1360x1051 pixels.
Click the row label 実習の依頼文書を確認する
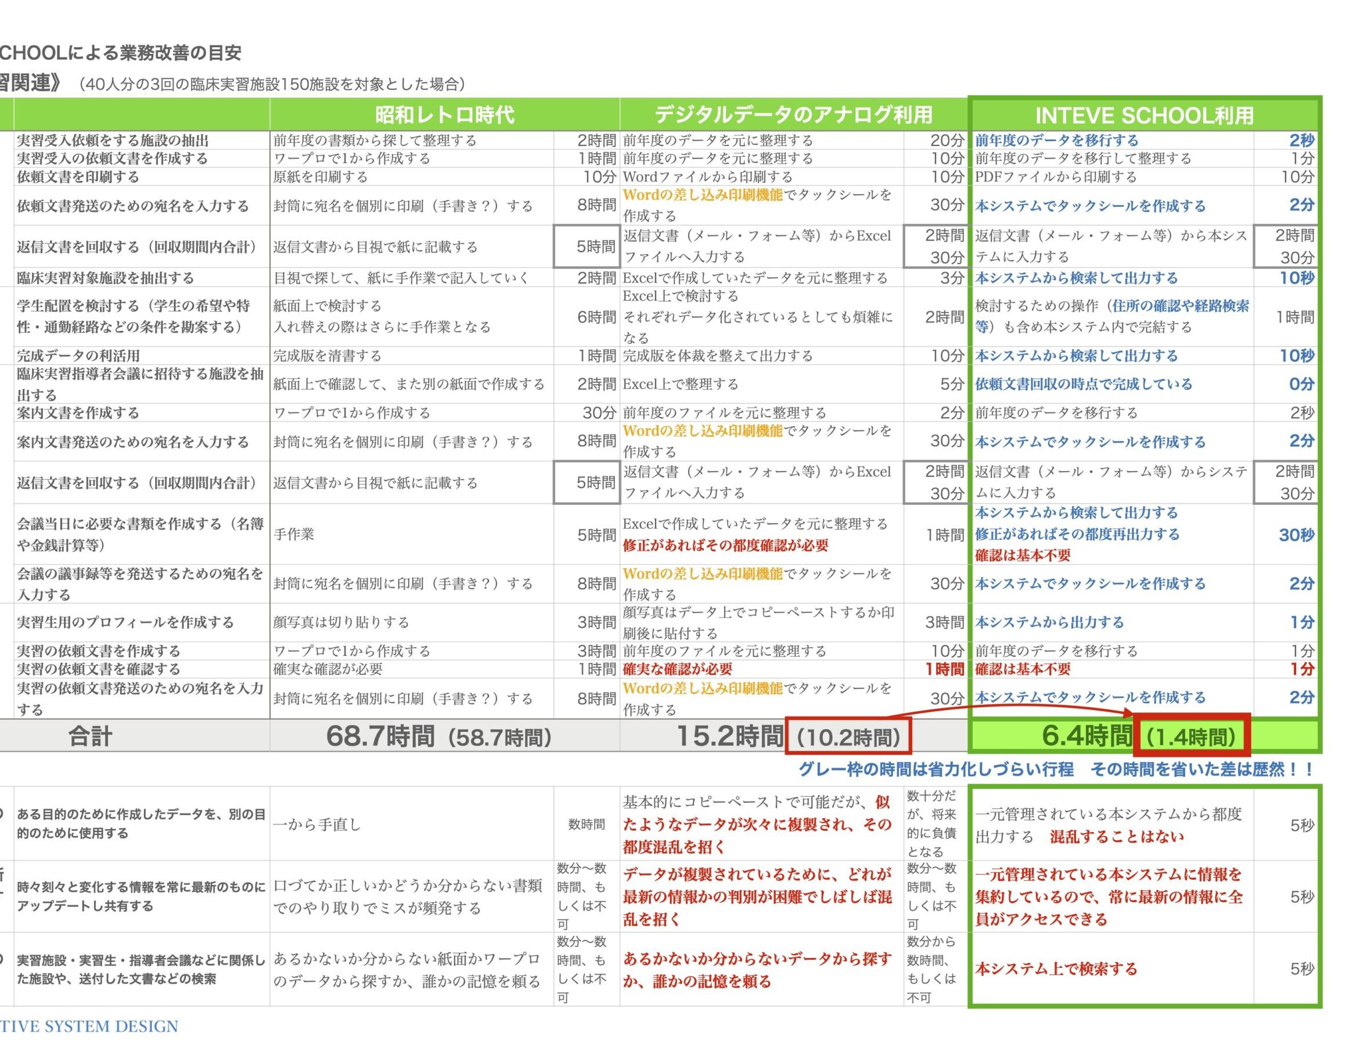click(98, 669)
